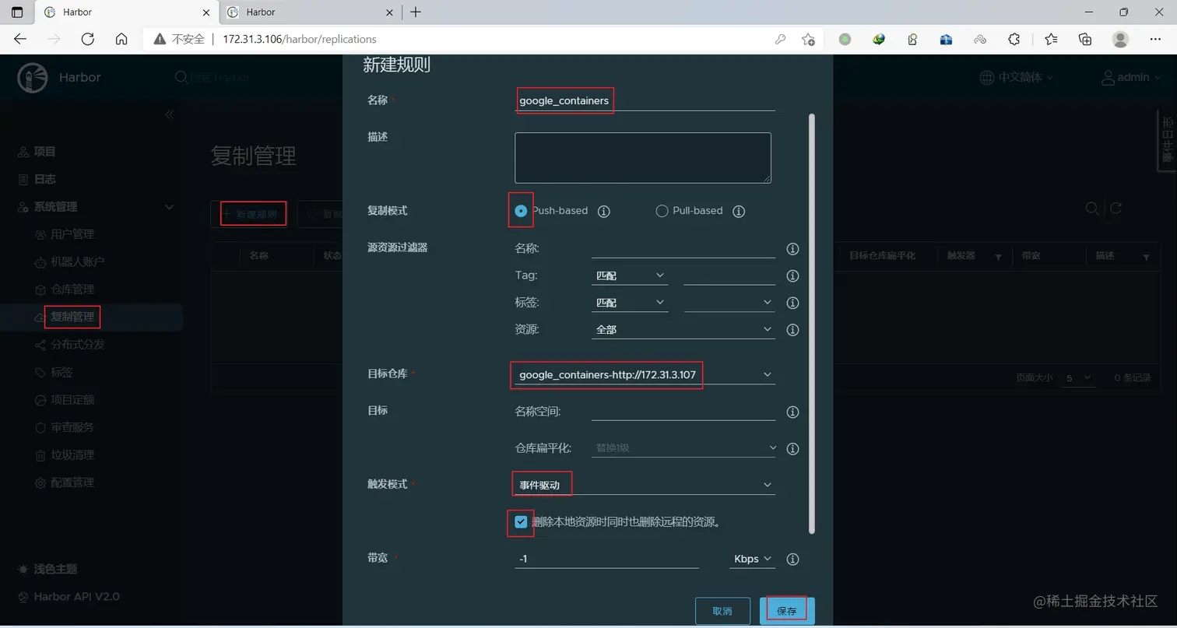Screen dimensions: 1177x628
Task: Click info icon next to Pull-based
Action: (740, 211)
